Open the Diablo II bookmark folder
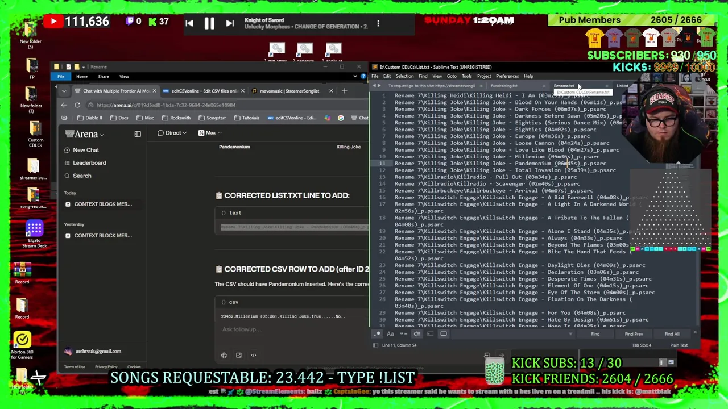 point(90,118)
